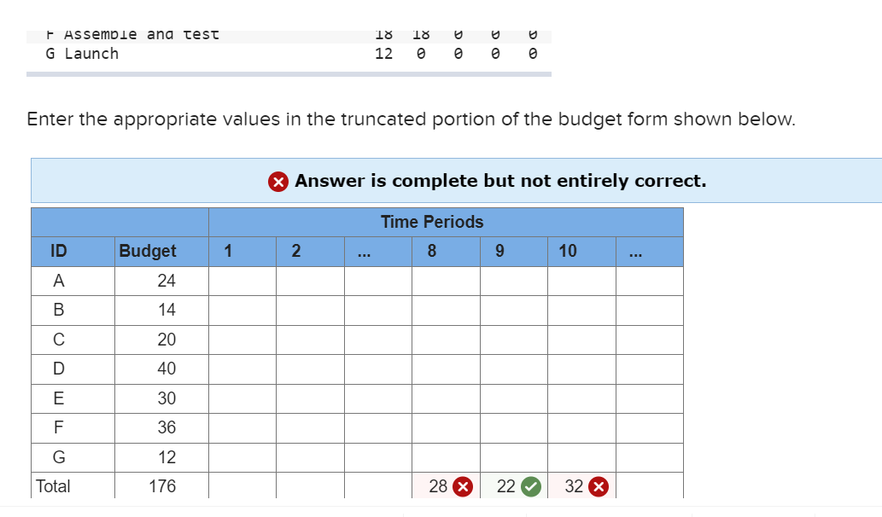882x517 pixels.
Task: Select the Time Periods header cell
Action: 430,222
